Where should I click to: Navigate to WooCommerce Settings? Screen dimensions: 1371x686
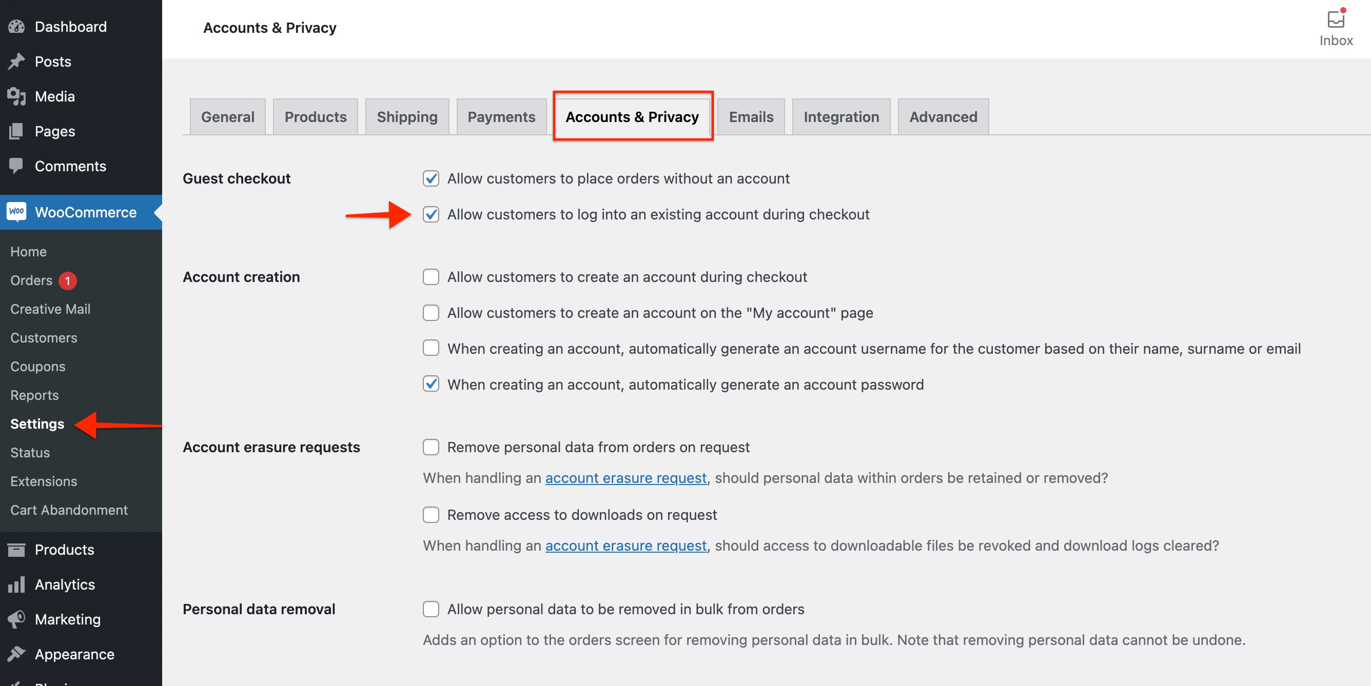coord(37,423)
